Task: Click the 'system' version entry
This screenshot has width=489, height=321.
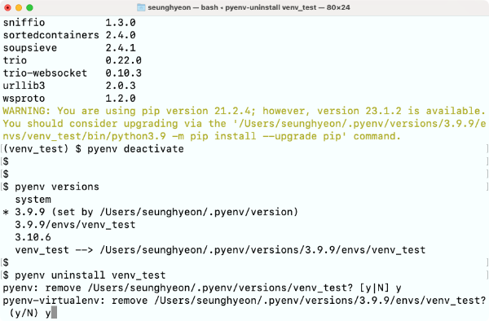Action: [33, 200]
